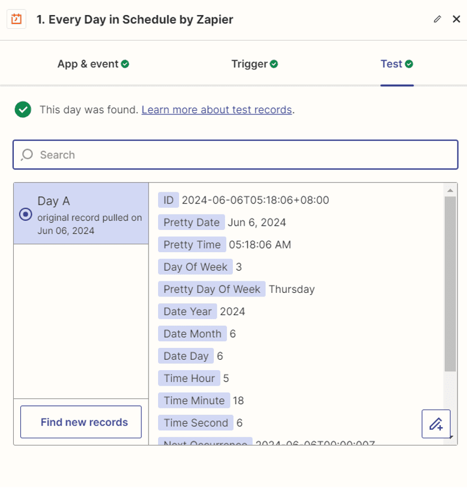Click the pencil rename icon in header
The image size is (467, 488).
(x=437, y=19)
